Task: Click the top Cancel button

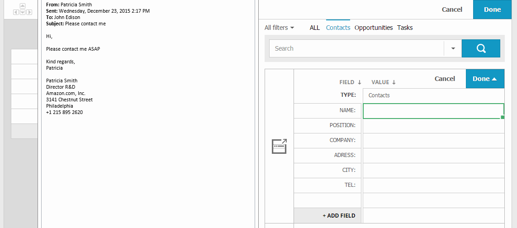Action: pyautogui.click(x=452, y=9)
